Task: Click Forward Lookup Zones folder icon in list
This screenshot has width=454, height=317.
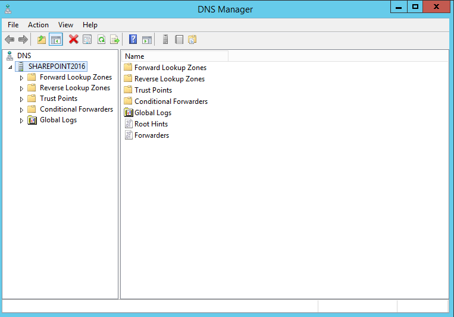Action: click(128, 67)
